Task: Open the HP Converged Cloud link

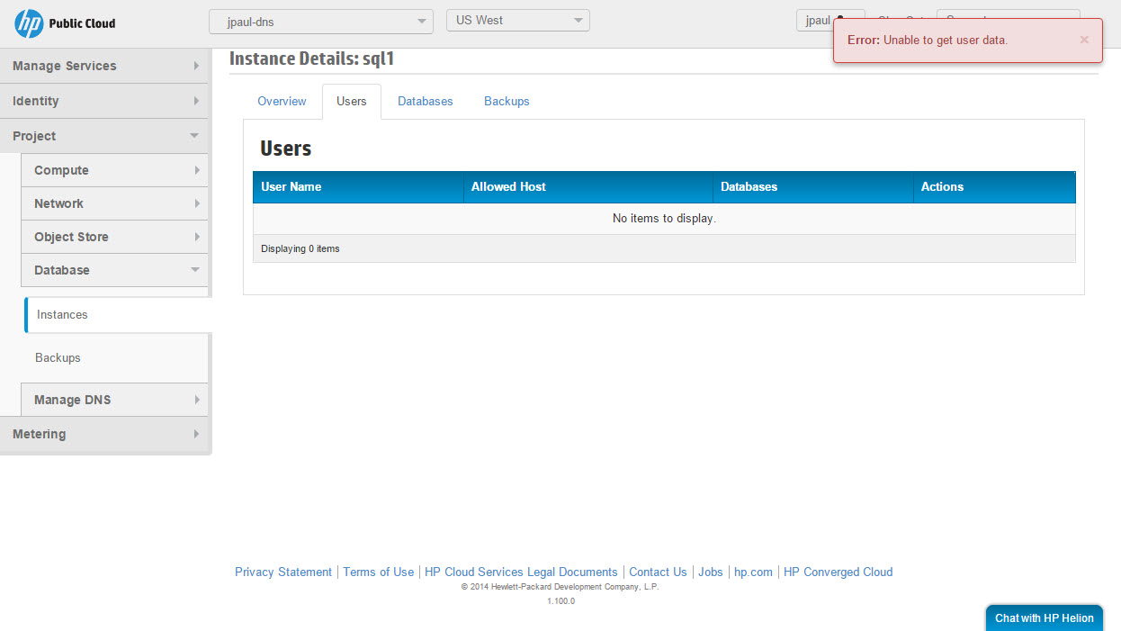Action: click(839, 572)
